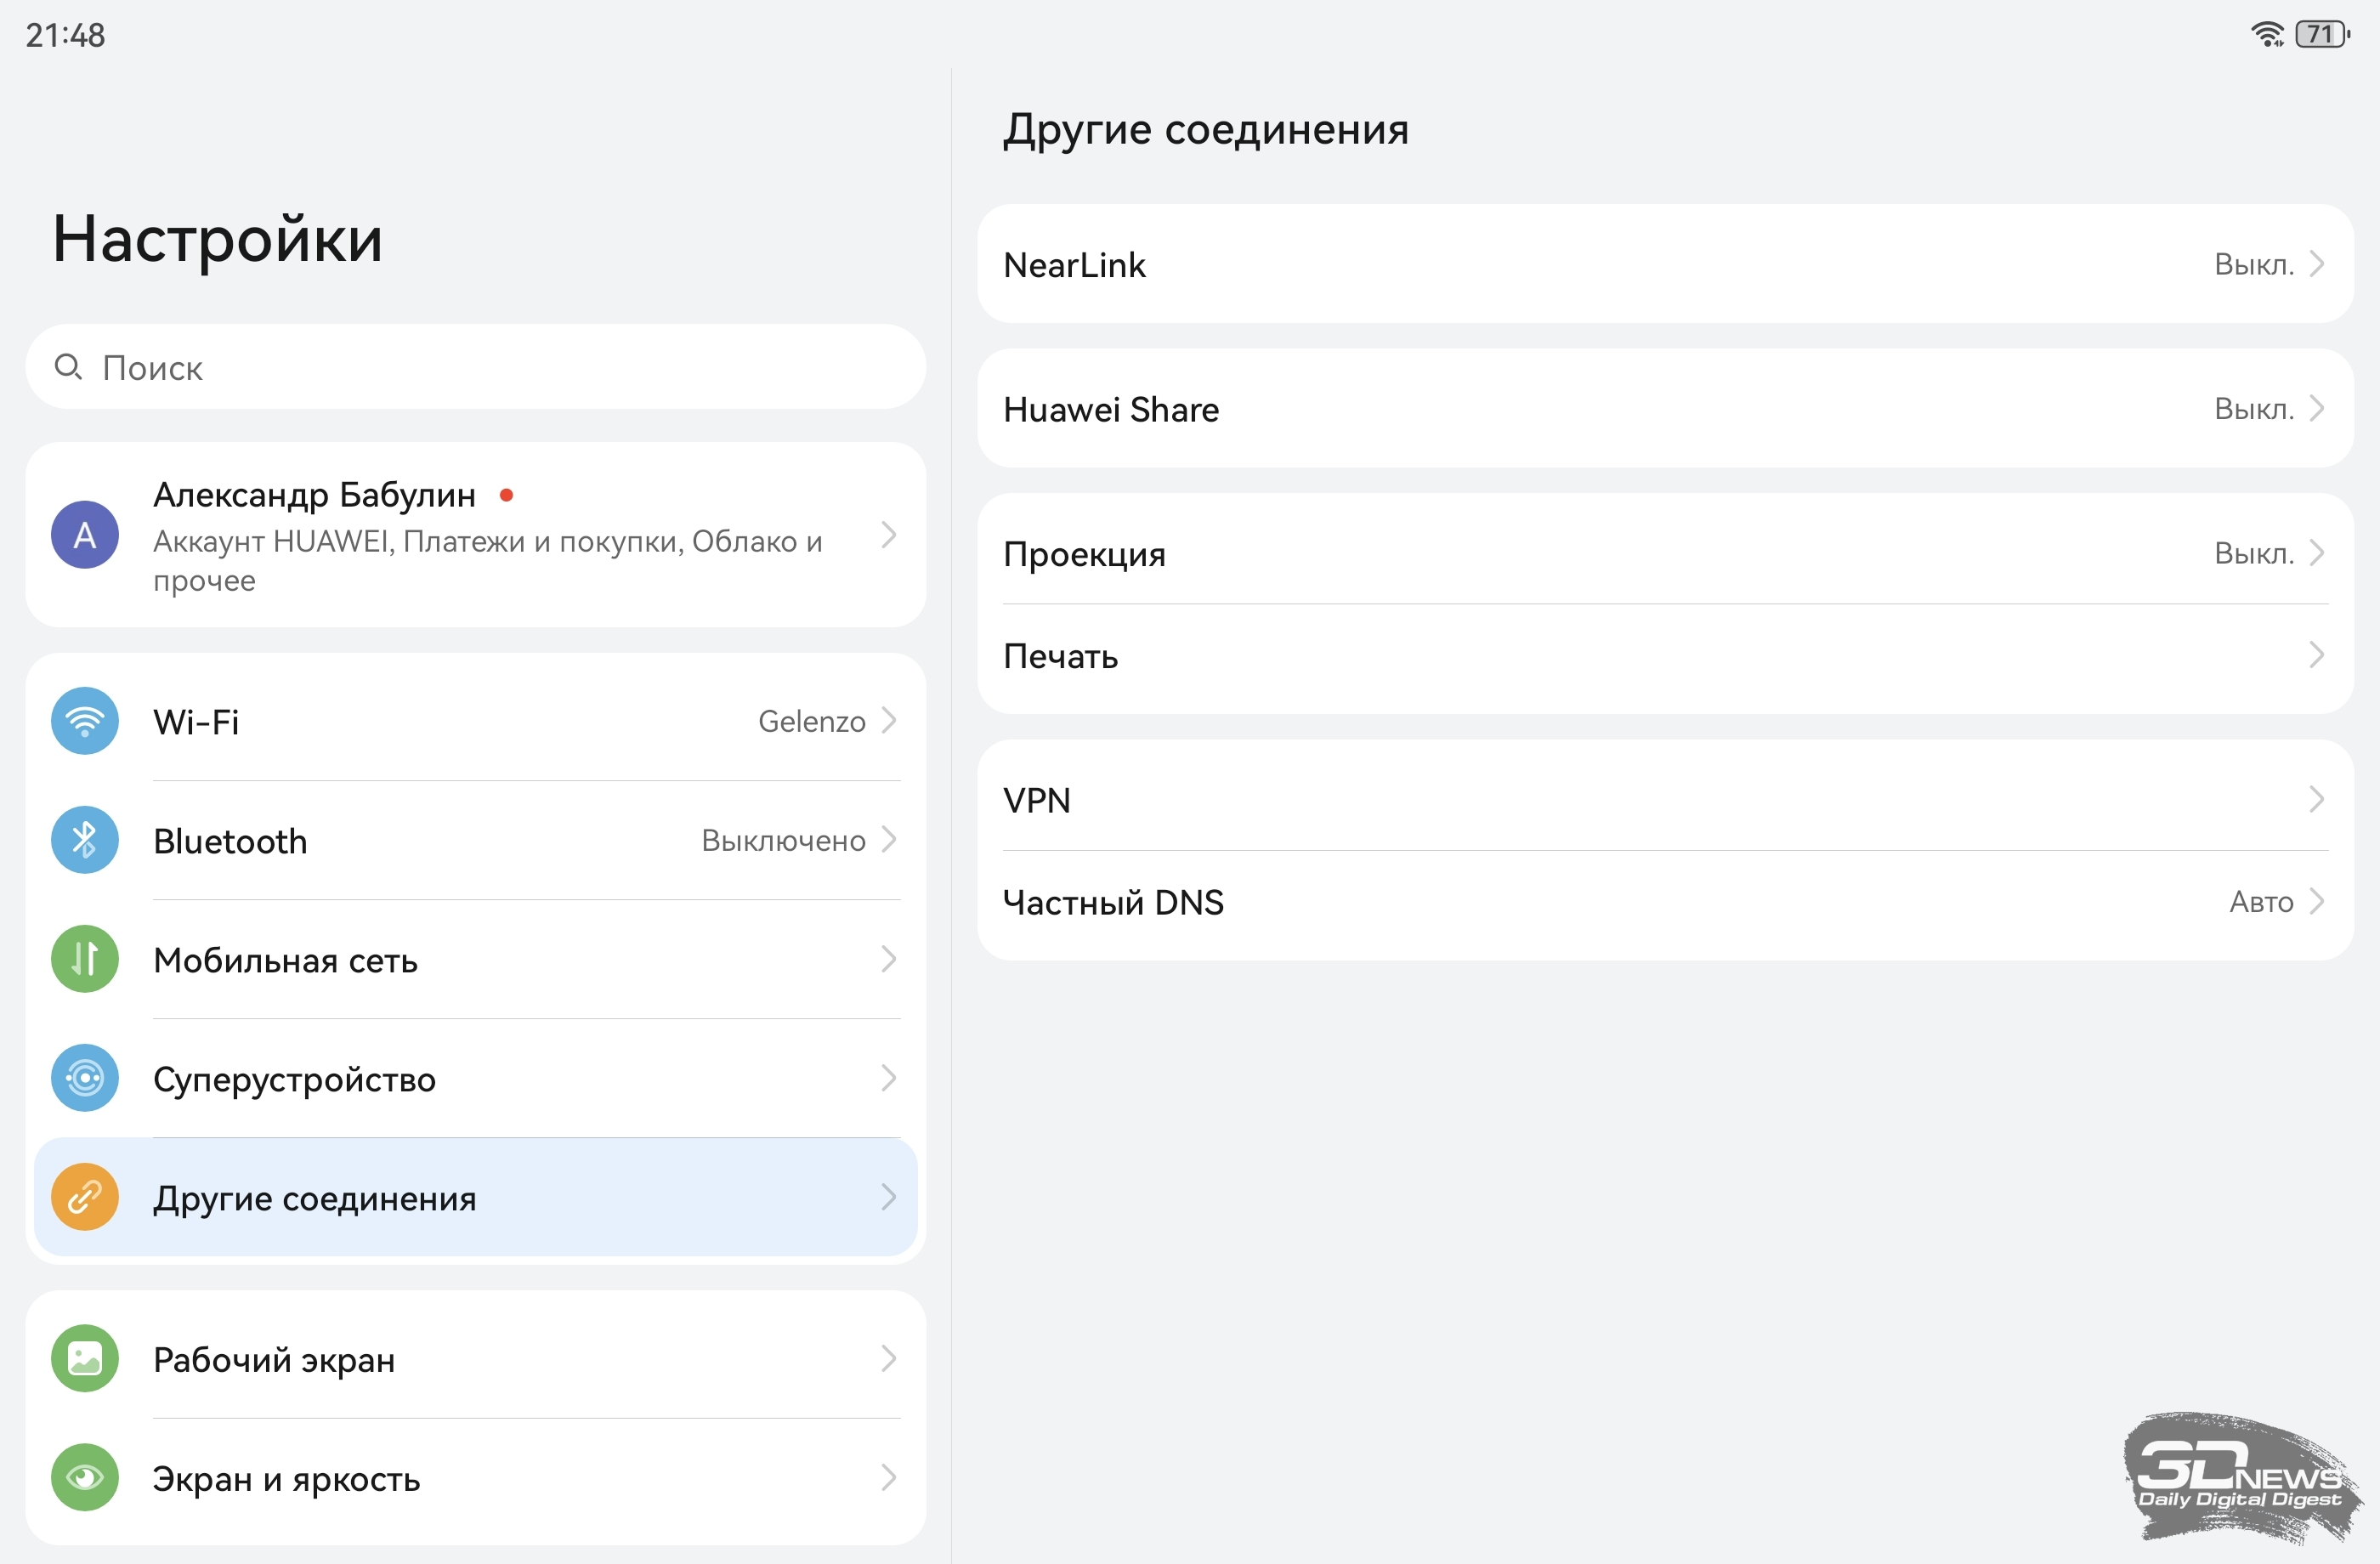Tap the Wi-Fi settings icon
The image size is (2380, 1564).
[85, 721]
